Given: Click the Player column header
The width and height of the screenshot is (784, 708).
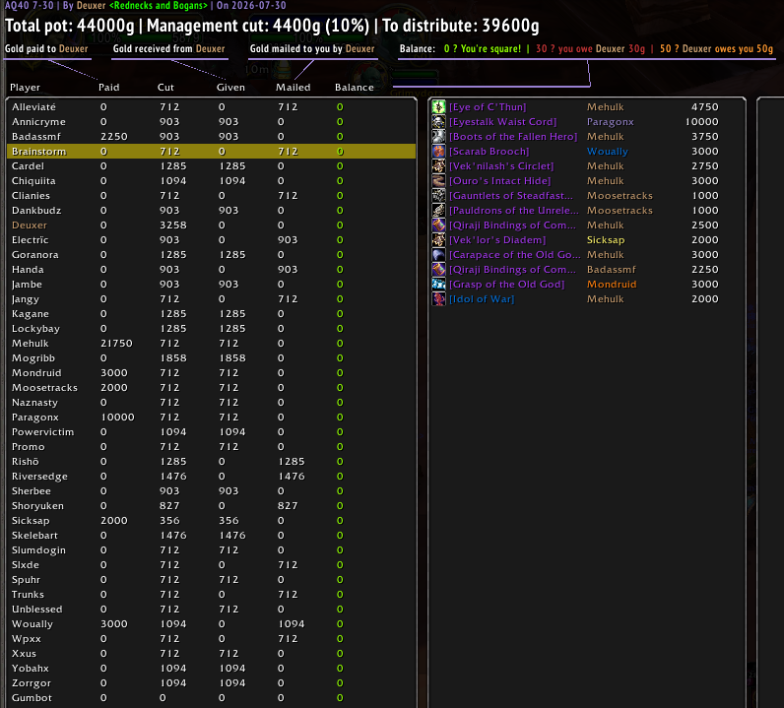Looking at the screenshot, I should [25, 87].
